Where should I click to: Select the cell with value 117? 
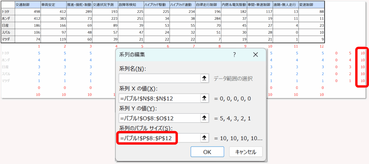260,12
